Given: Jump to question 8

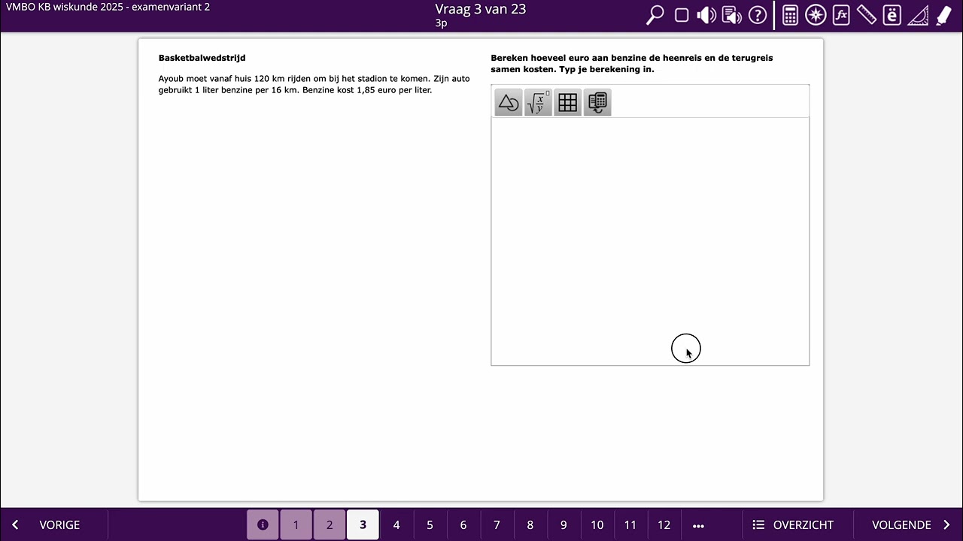Looking at the screenshot, I should [x=530, y=524].
